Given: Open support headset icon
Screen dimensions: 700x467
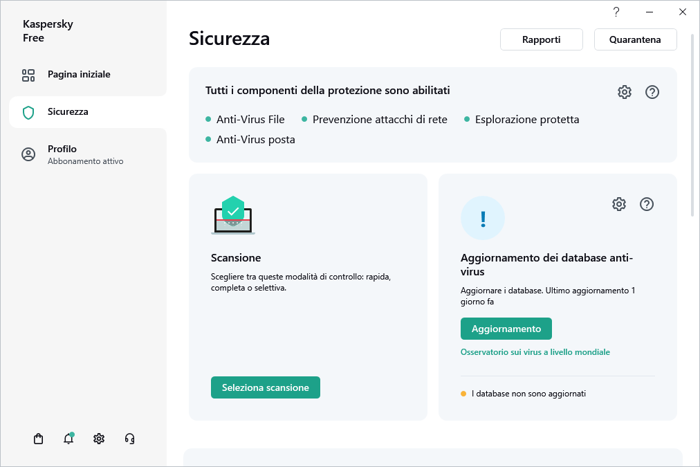Looking at the screenshot, I should click(x=129, y=439).
